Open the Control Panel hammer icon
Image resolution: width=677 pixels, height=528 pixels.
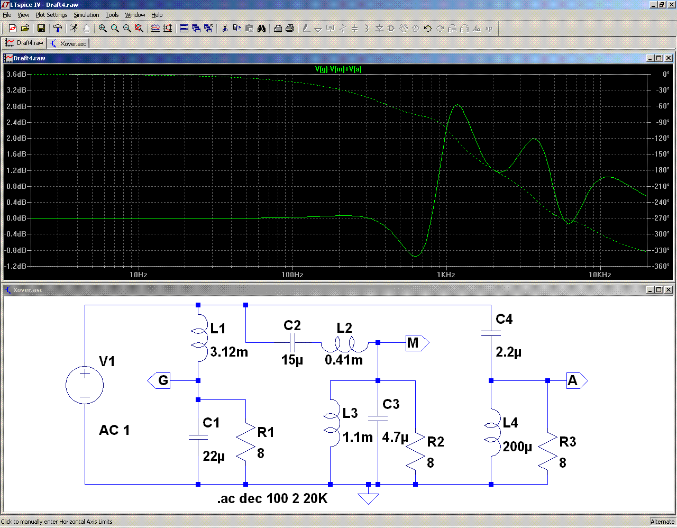pos(58,29)
